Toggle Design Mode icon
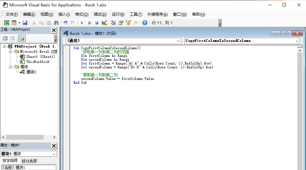 [104, 23]
